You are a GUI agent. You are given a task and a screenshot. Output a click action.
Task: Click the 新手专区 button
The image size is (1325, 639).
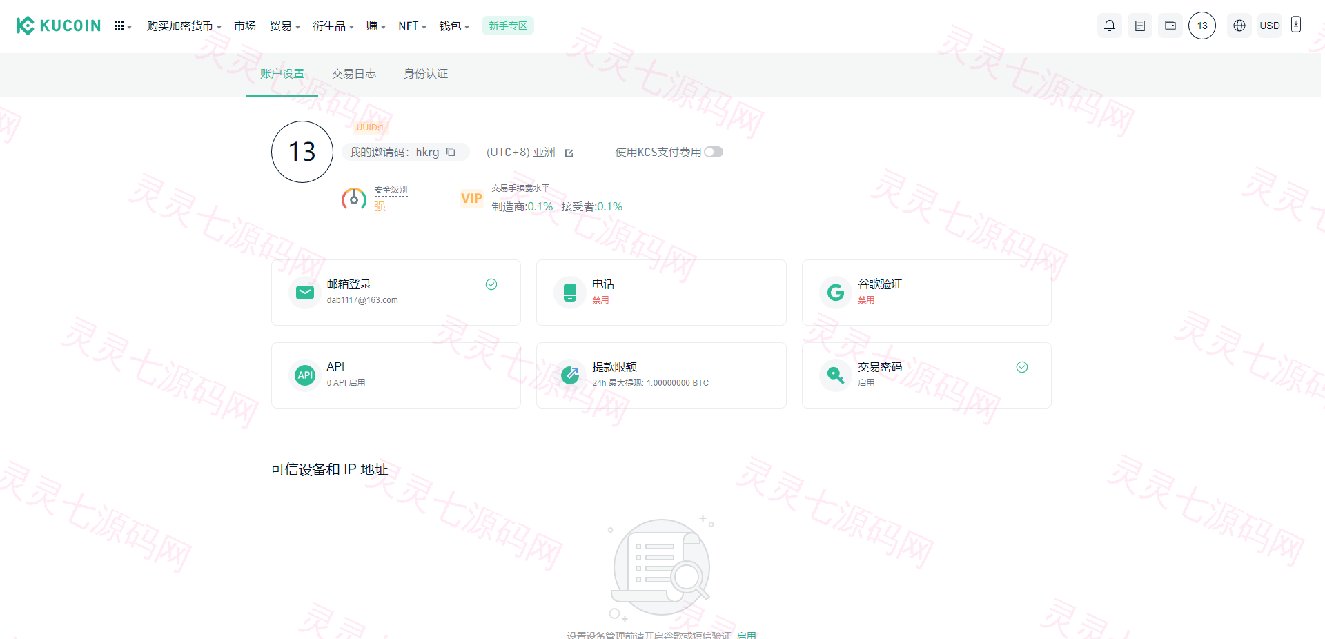pos(508,26)
